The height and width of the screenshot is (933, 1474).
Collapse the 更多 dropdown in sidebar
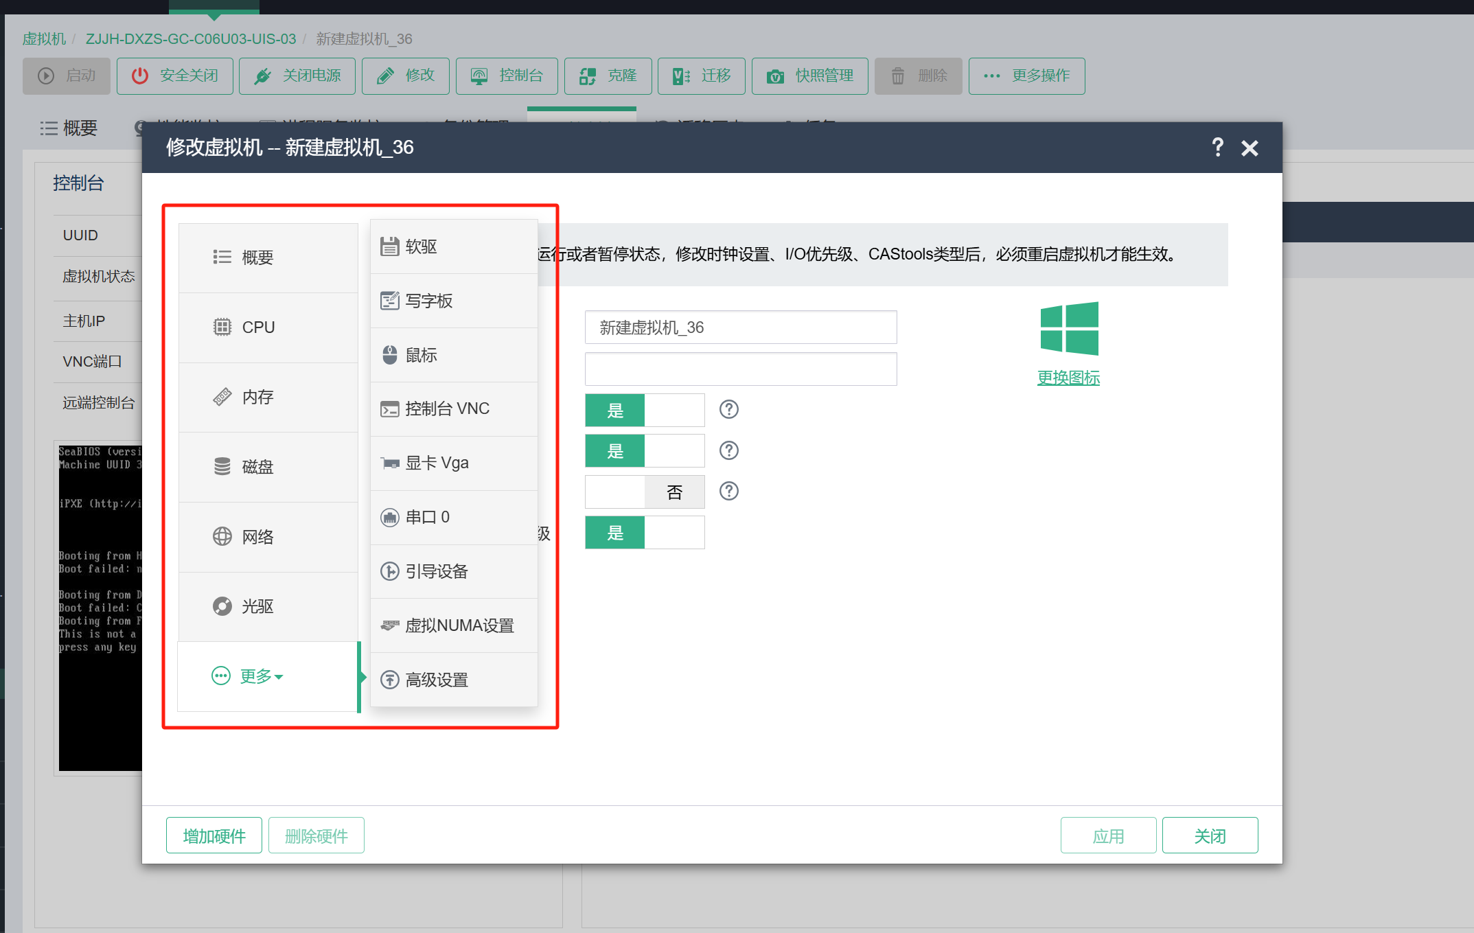(x=255, y=676)
